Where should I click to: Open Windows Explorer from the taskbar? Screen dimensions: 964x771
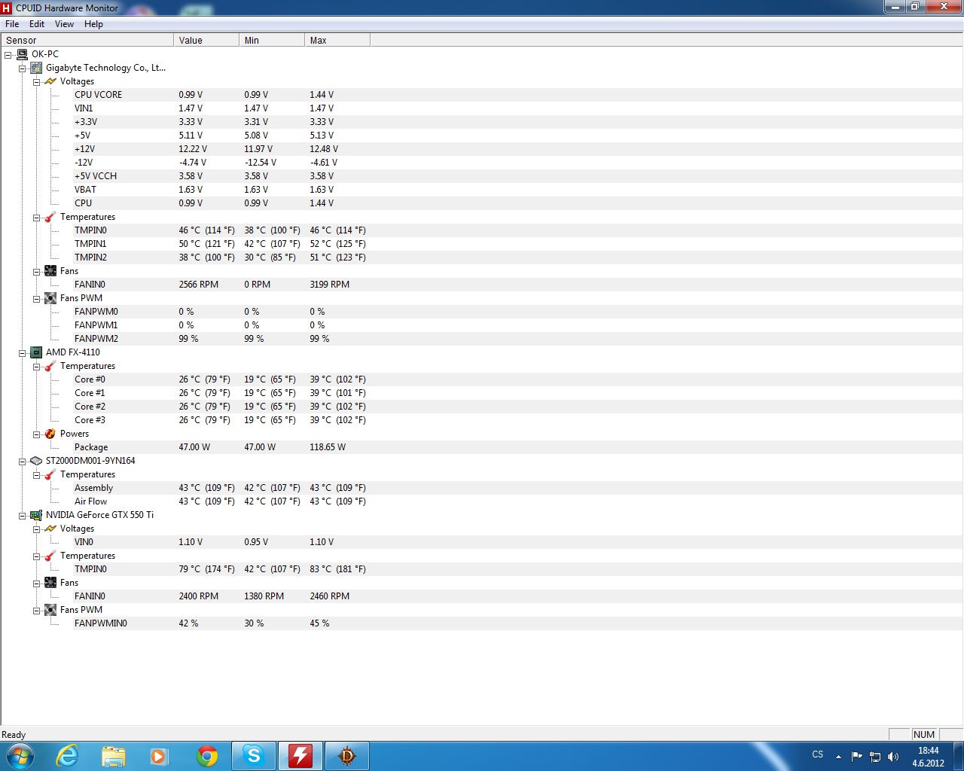tap(114, 756)
